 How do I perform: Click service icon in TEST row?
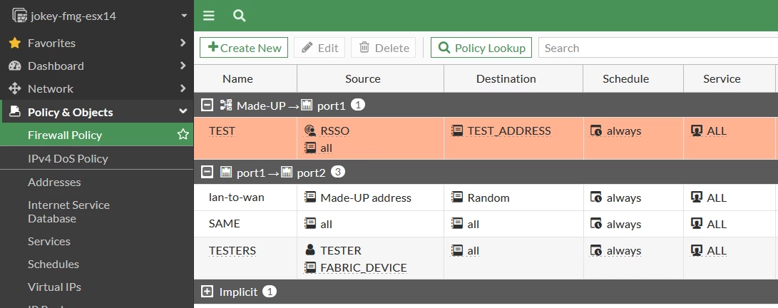697,130
